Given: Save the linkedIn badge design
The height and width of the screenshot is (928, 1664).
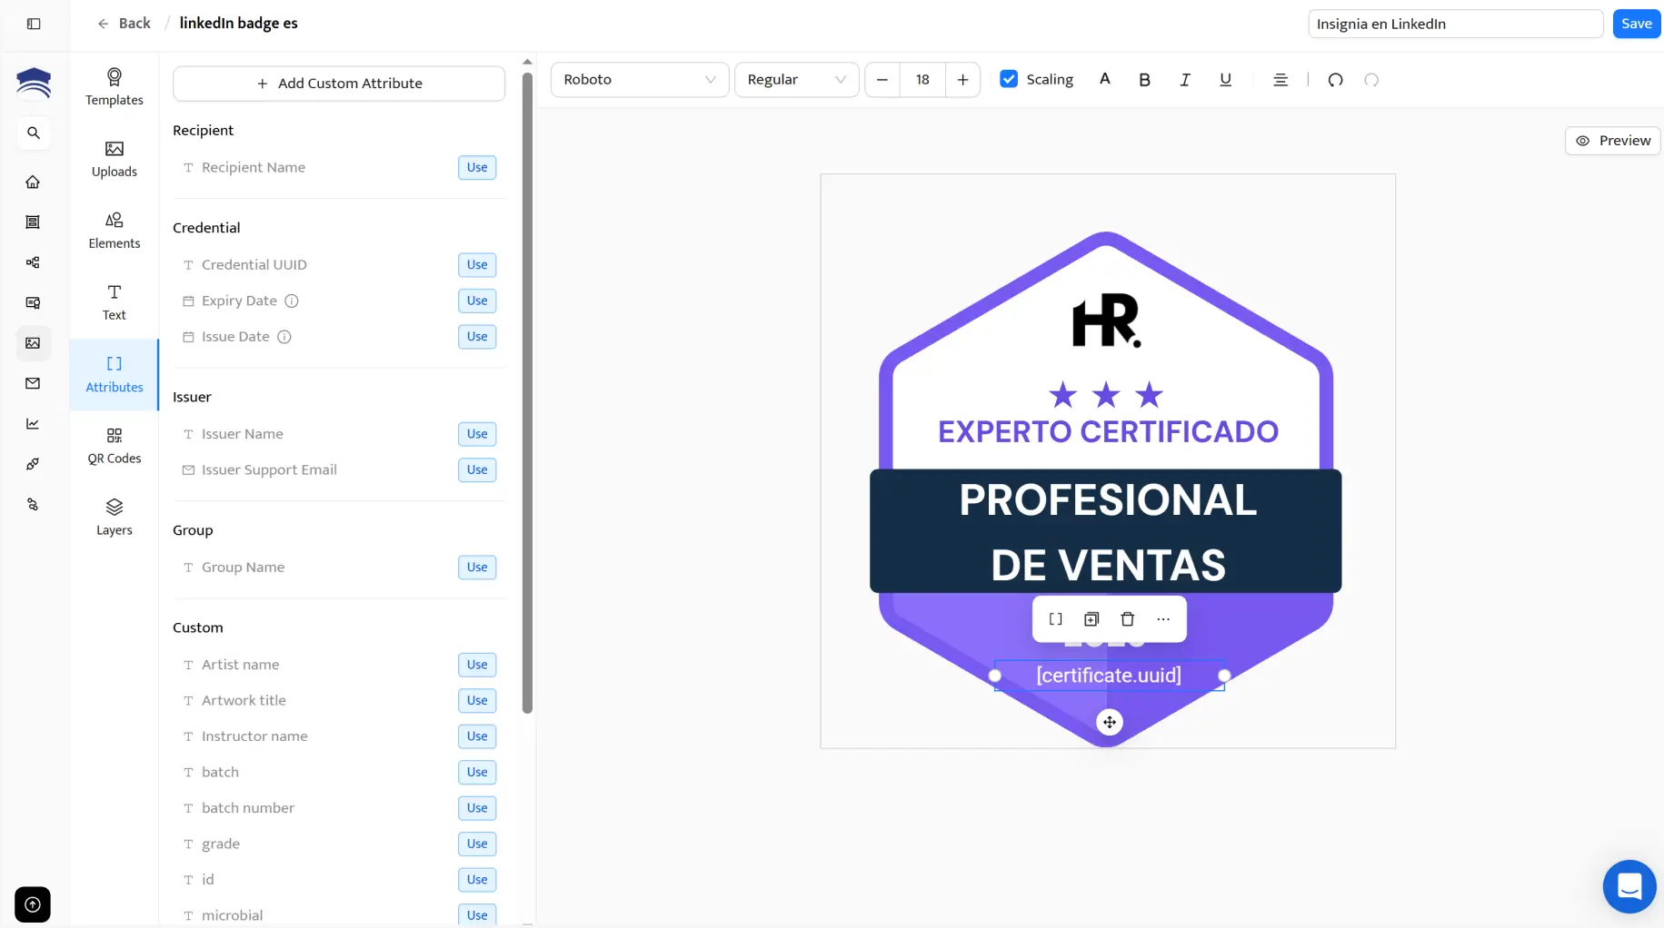Looking at the screenshot, I should [x=1636, y=24].
